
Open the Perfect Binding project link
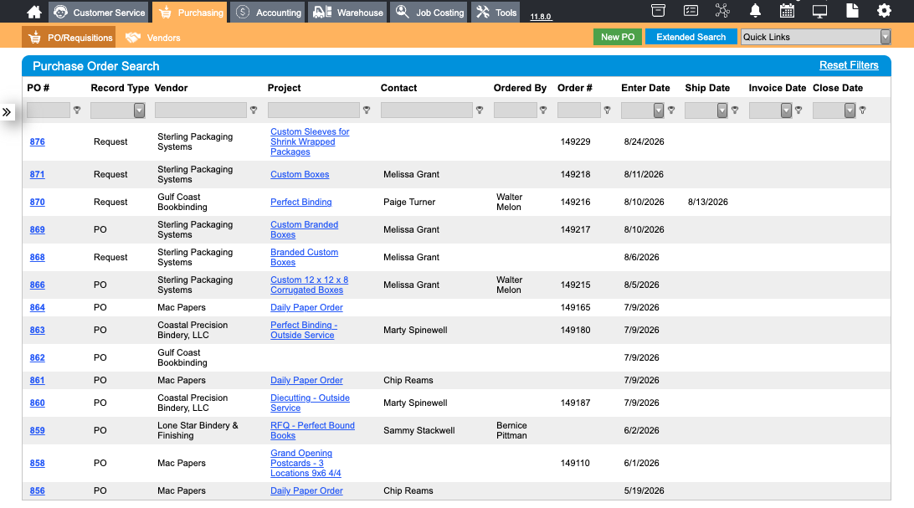point(300,203)
